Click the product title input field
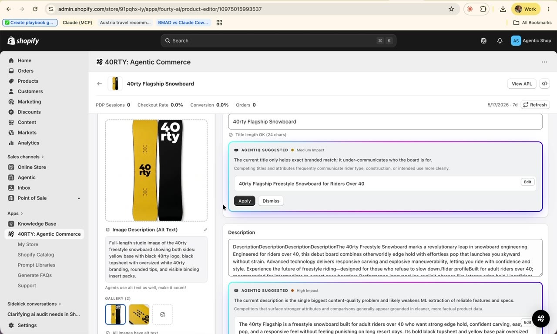Viewport: 557px width, 334px height. tap(385, 122)
